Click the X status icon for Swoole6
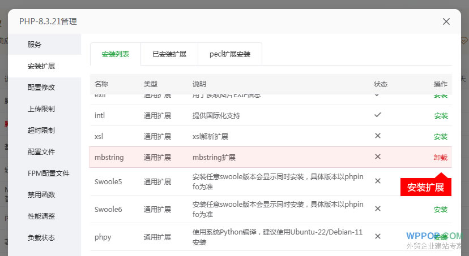The width and height of the screenshot is (469, 256). pyautogui.click(x=378, y=209)
